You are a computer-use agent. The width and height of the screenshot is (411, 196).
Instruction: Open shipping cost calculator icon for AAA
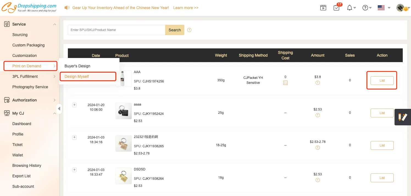click(x=285, y=83)
